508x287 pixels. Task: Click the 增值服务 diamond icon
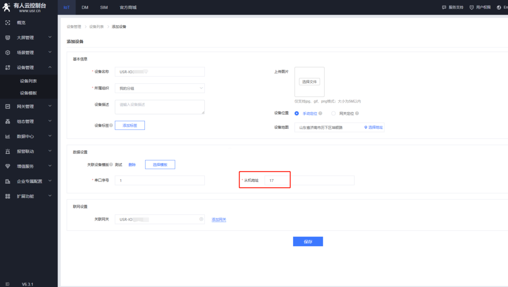pos(8,166)
